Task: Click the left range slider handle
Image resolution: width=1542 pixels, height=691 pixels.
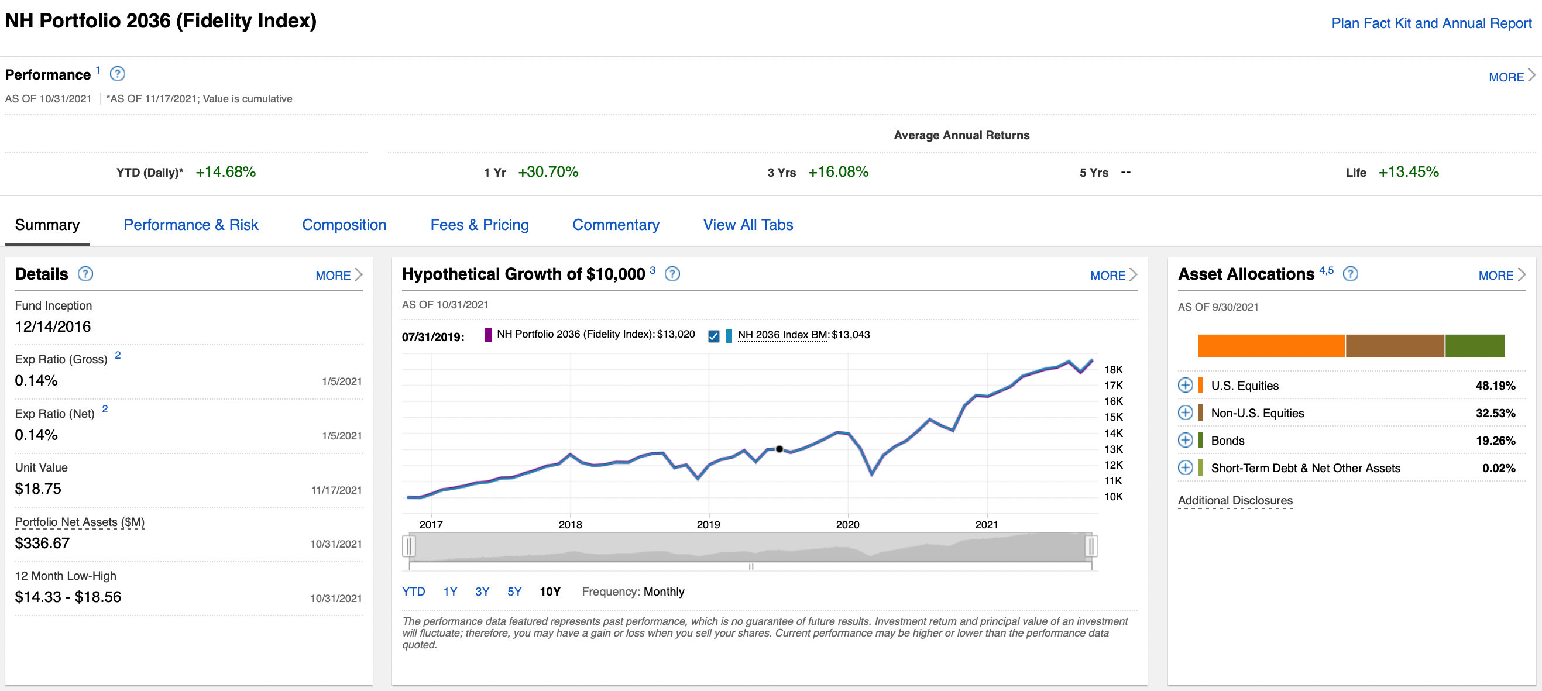Action: 409,546
